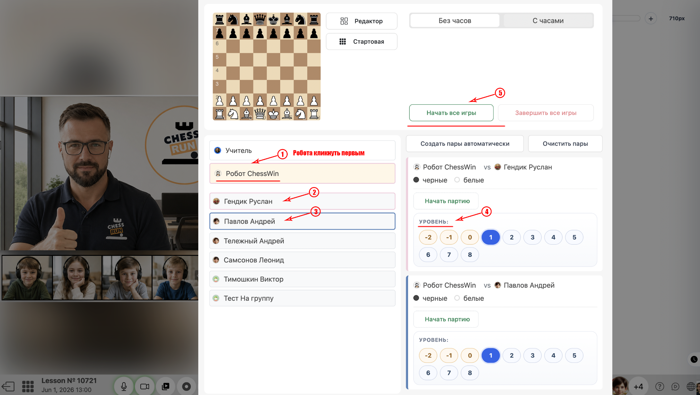Screen dimensions: 700x395
Task: Select Учитель in the player list
Action: [302, 150]
